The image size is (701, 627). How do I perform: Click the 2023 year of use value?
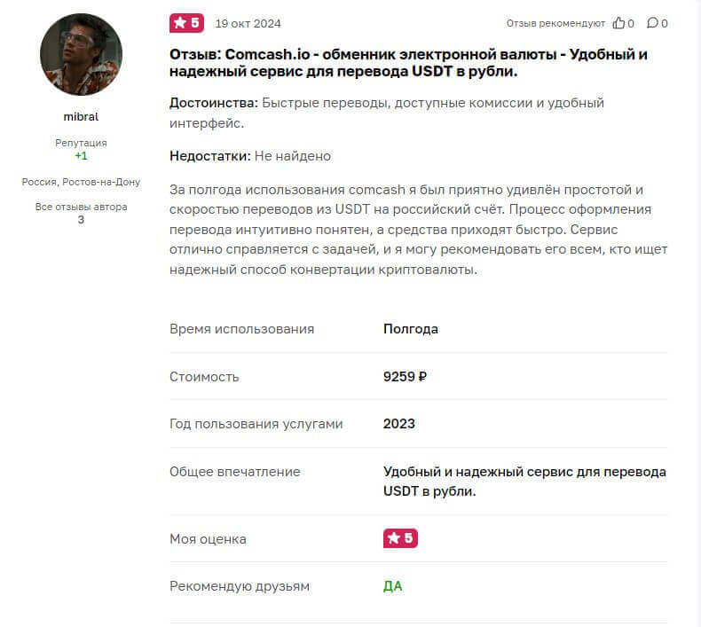click(399, 424)
